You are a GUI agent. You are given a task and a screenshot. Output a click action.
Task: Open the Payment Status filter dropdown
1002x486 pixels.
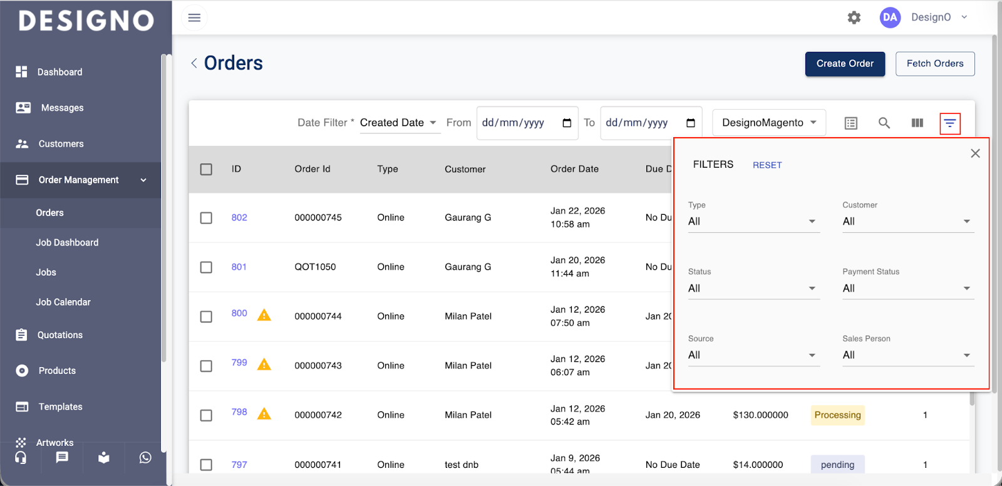(907, 288)
